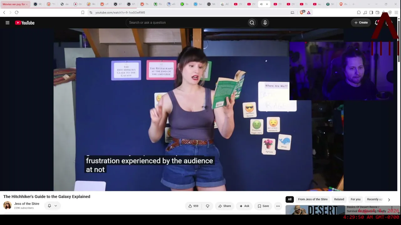Dislike this video
Viewport: 401px width, 225px height.
[207, 206]
